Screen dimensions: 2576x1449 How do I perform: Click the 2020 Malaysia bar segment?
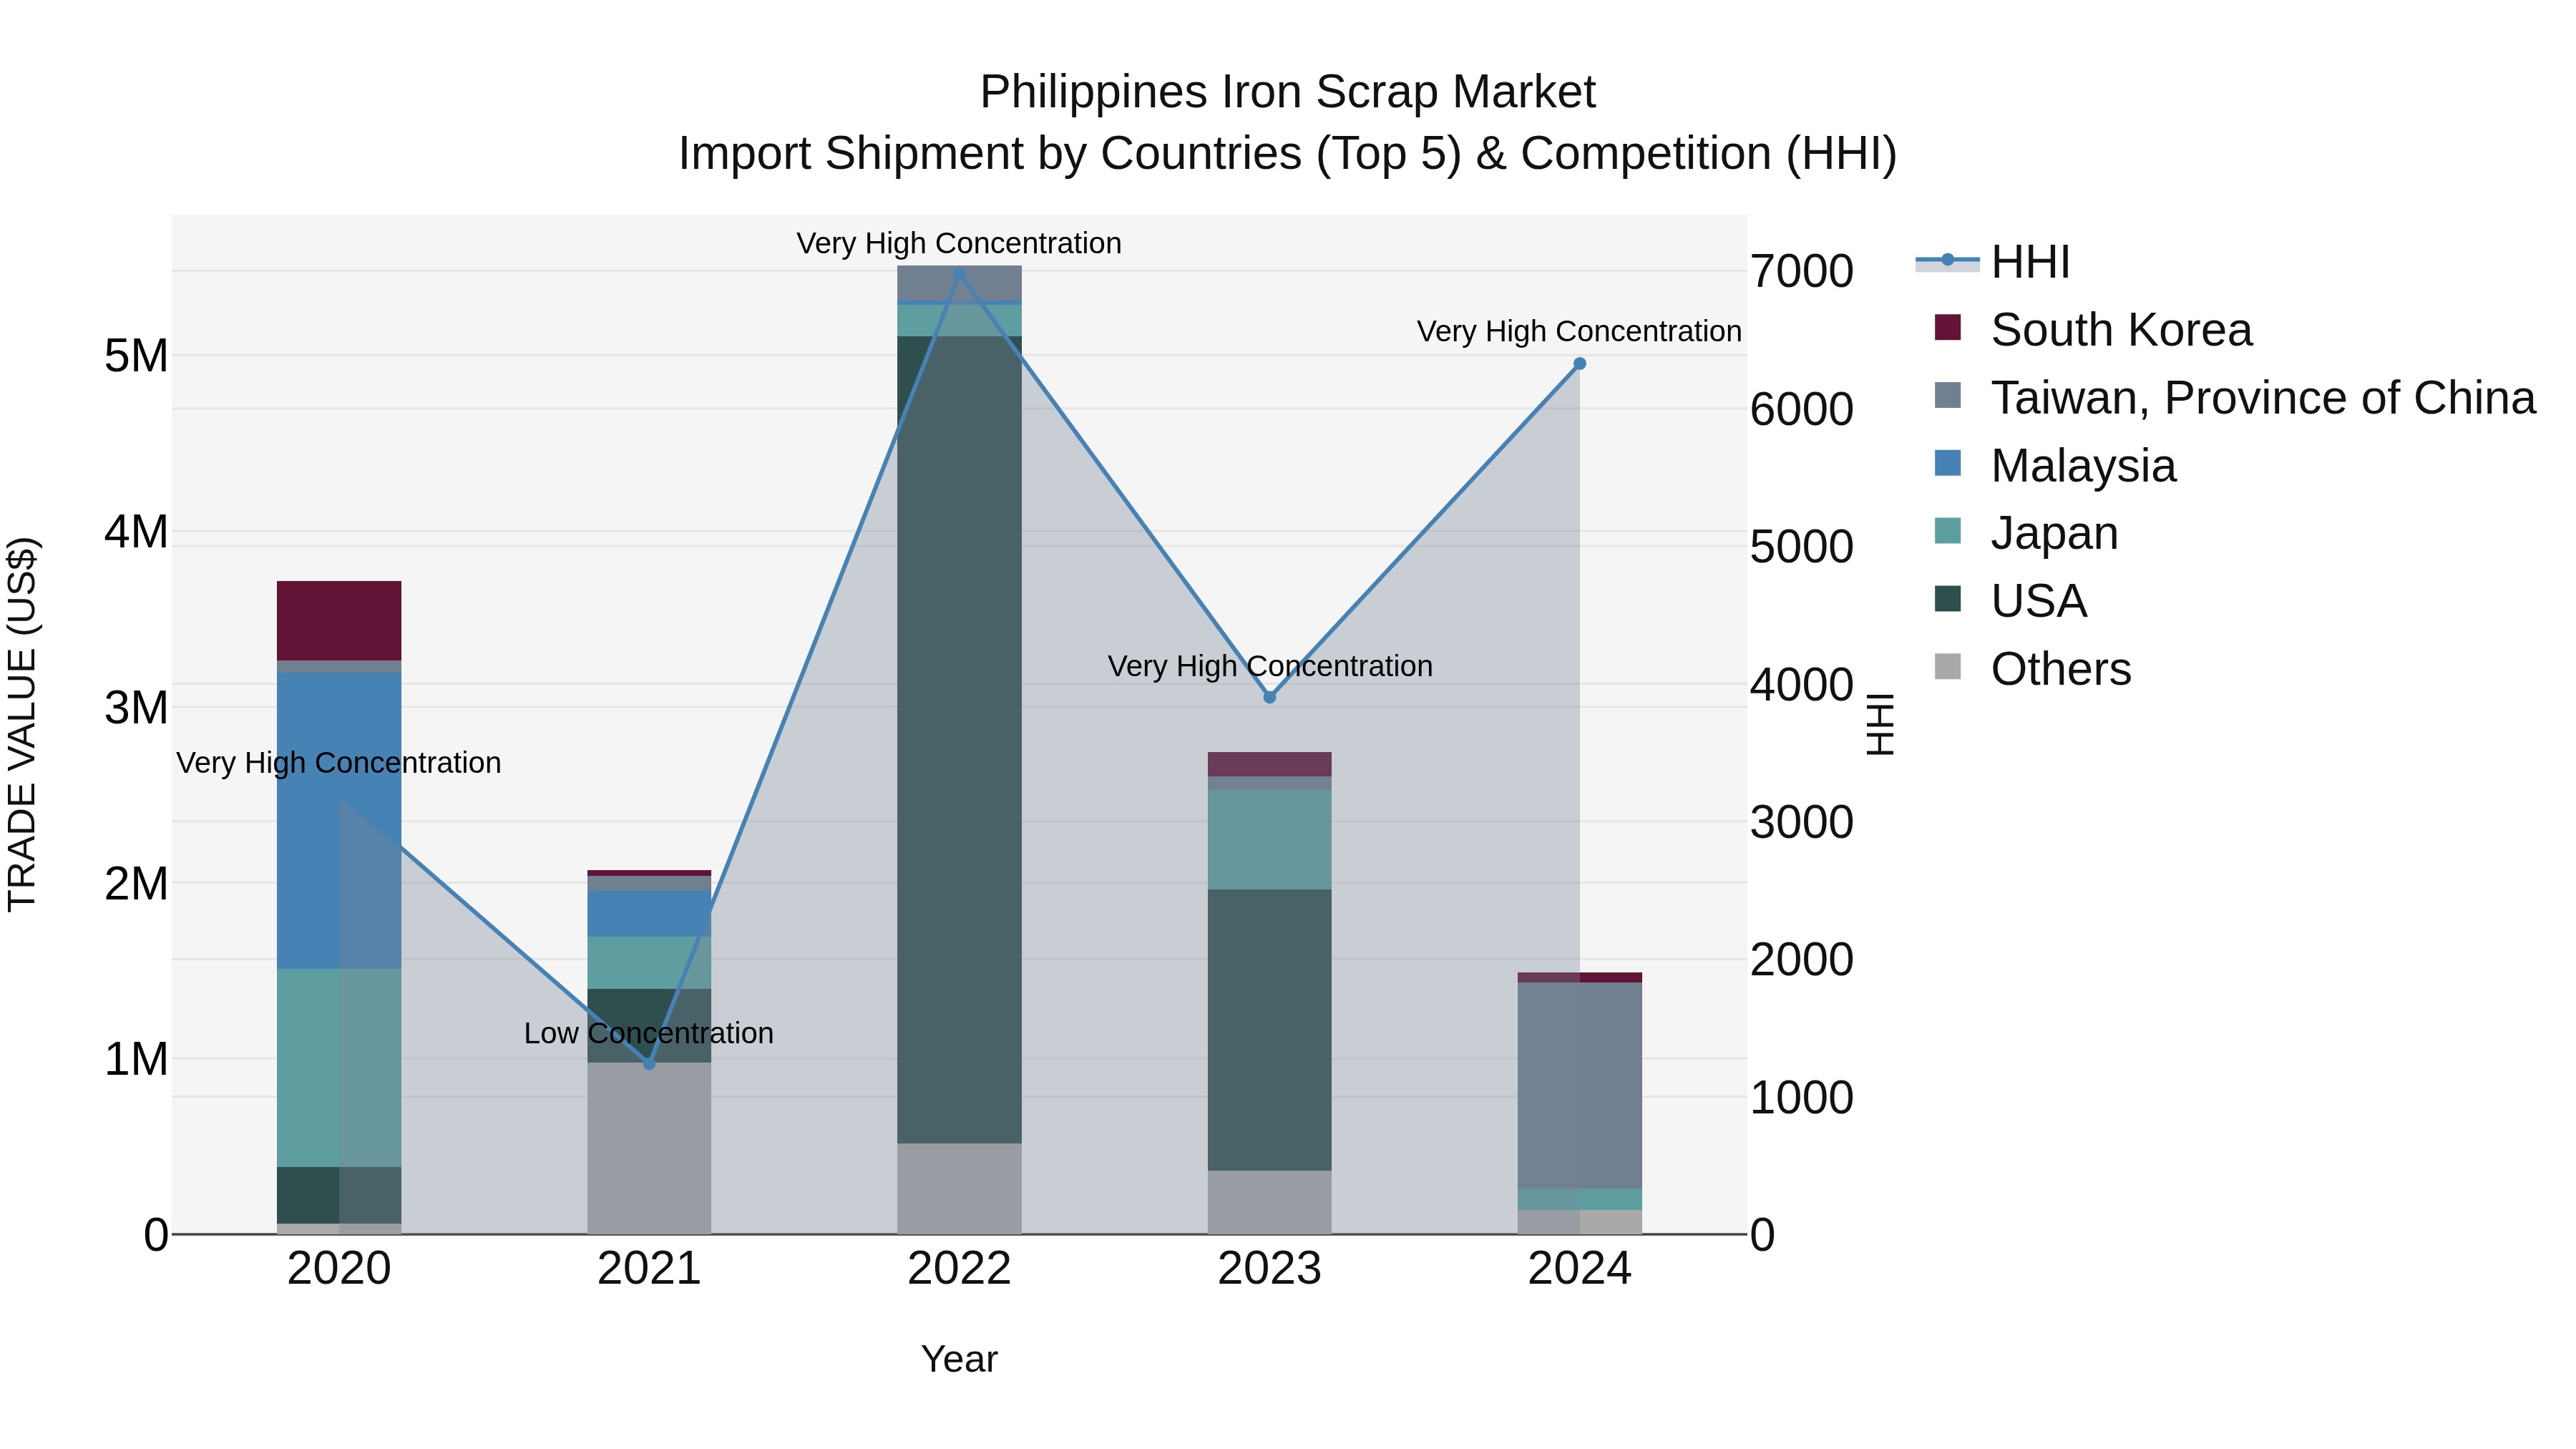click(x=339, y=821)
